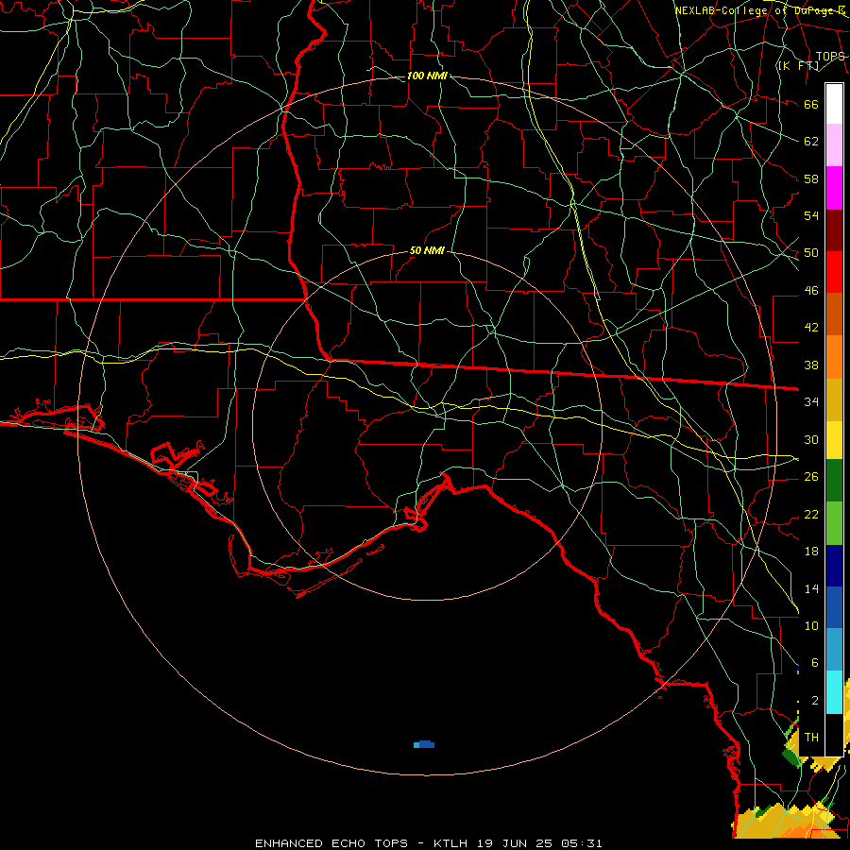The width and height of the screenshot is (850, 850).
Task: Select the dark green scale segment
Action: click(834, 481)
